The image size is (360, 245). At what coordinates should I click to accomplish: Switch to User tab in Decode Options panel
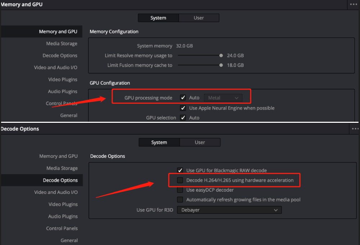click(200, 142)
